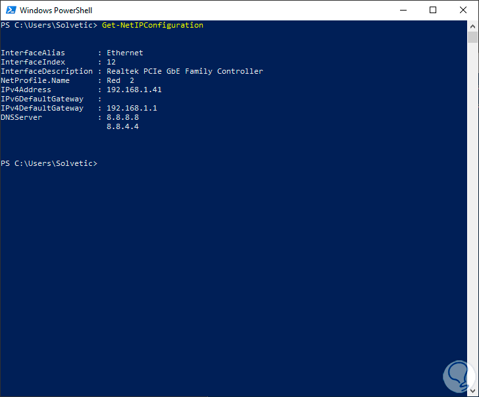Click the PowerShell icon in the title bar
The image size is (479, 397).
coord(10,10)
